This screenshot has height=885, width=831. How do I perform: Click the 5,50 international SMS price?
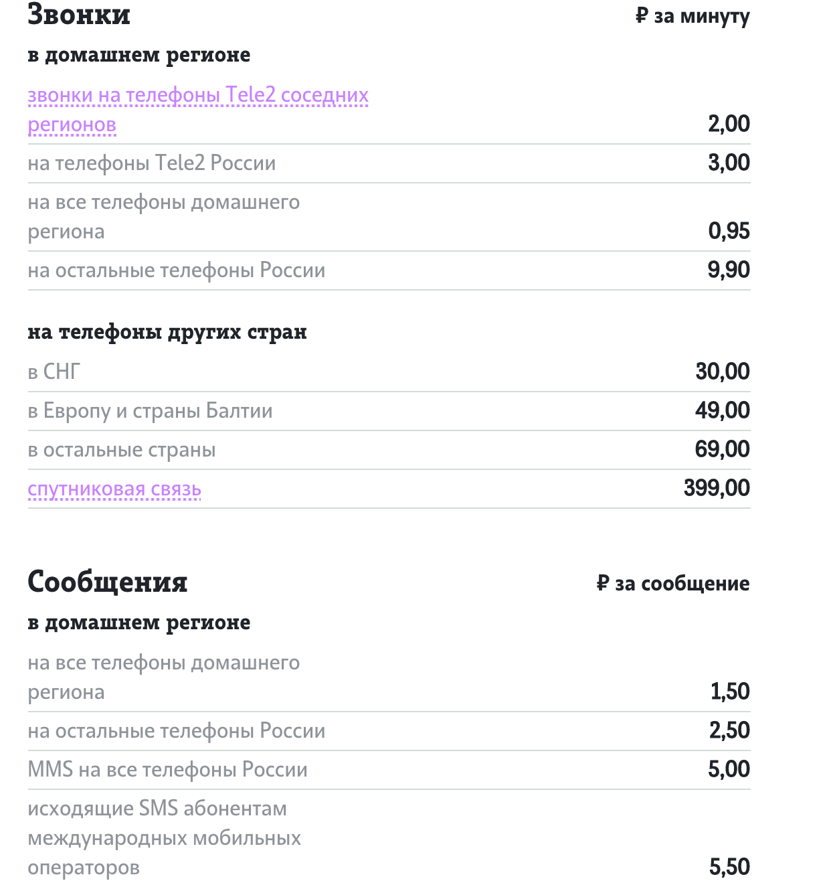(729, 867)
